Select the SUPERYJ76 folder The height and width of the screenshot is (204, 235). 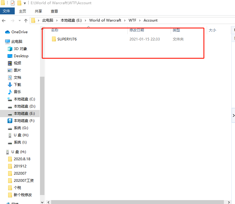pyautogui.click(x=67, y=39)
